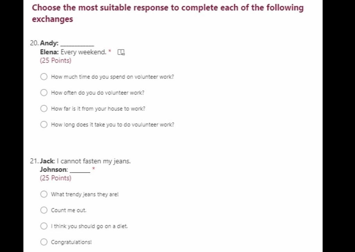Click 'Jack: I cannot fasten my jeans.' text
The height and width of the screenshot is (252, 355).
click(x=85, y=161)
